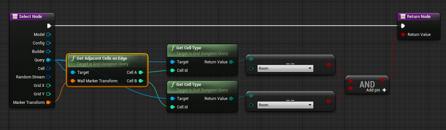This screenshot has height=130, width=446.
Task: Click the Config output pin
Action: [48, 43]
